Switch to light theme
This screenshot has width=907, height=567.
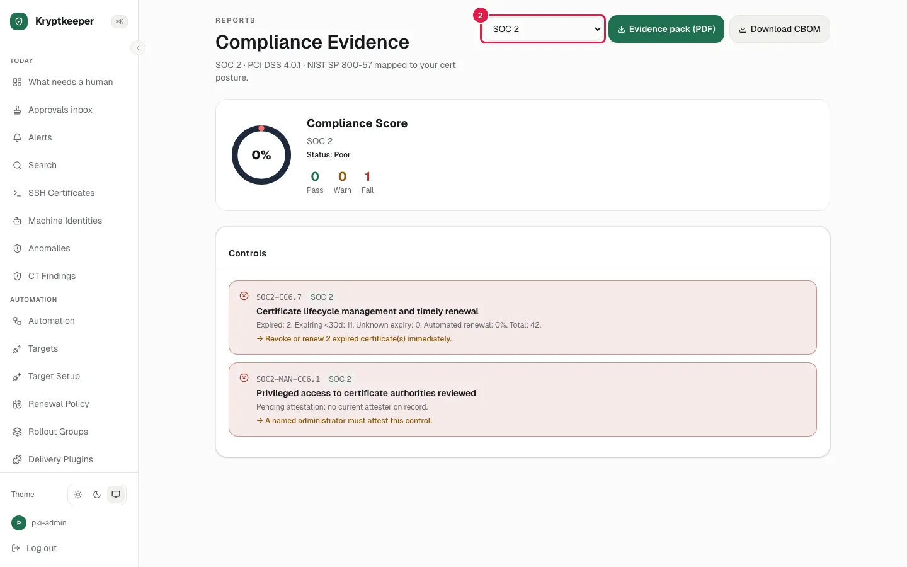pyautogui.click(x=78, y=495)
